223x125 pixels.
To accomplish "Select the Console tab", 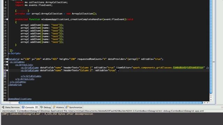I will [30, 107].
